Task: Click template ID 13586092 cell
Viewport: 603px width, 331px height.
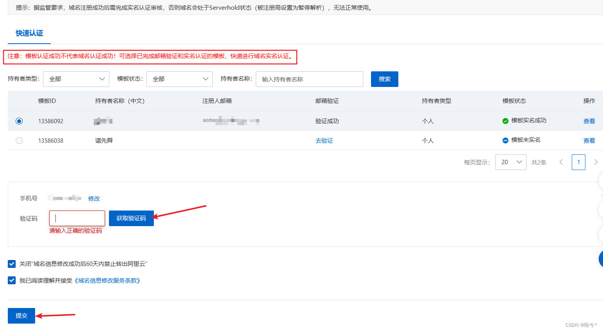Action: point(51,121)
